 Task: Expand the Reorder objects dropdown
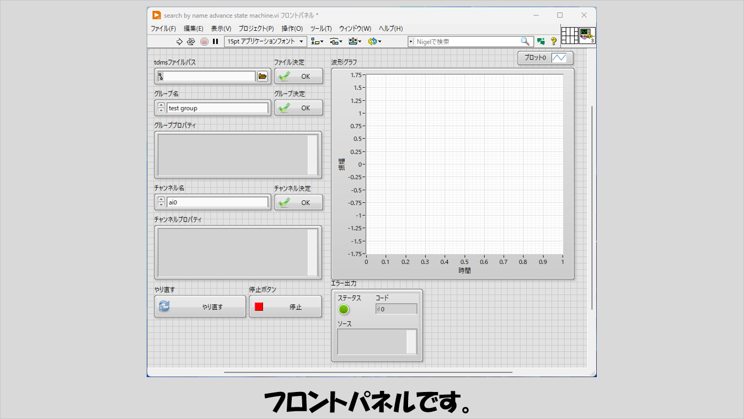374,41
